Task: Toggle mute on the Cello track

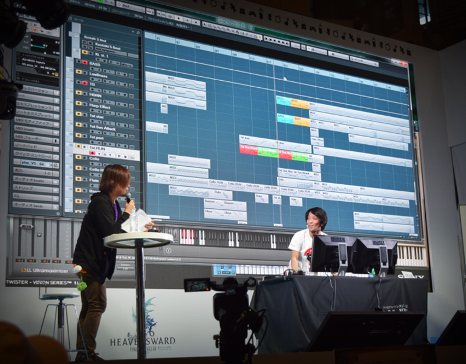Action: tap(79, 157)
